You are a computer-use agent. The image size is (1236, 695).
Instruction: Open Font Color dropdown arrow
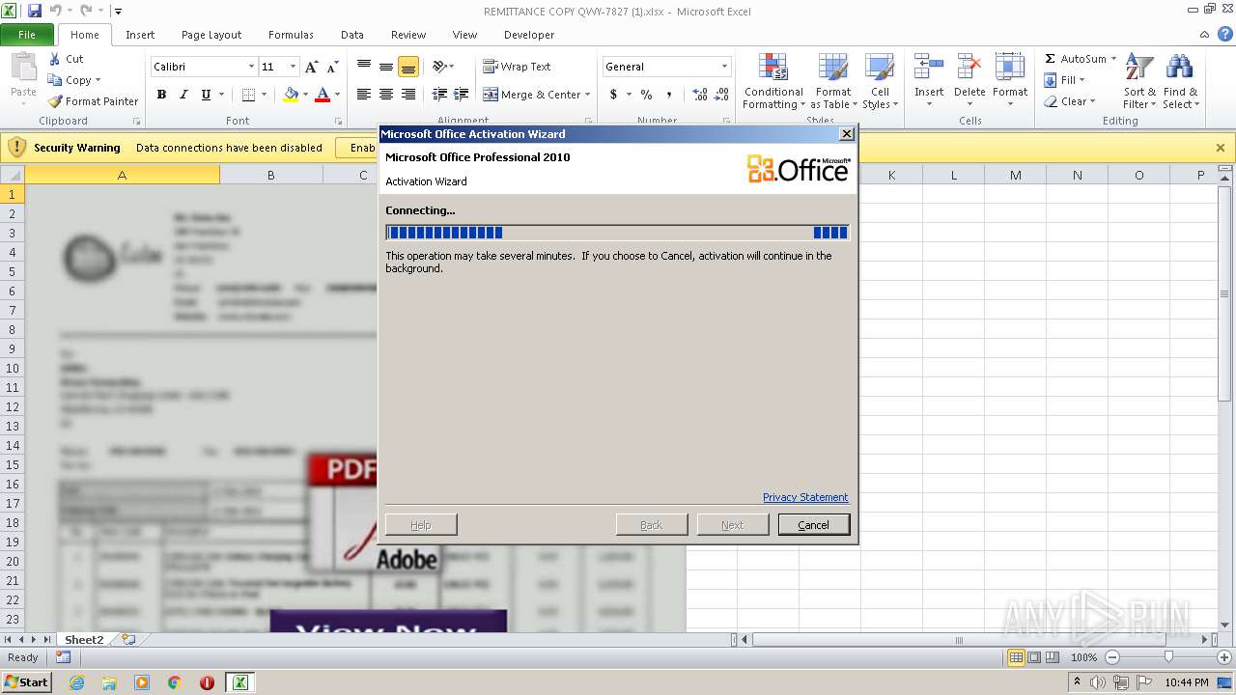[337, 95]
